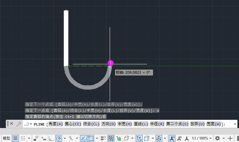Switch to the 模型 model space tab
This screenshot has height=142, width=239.
pyautogui.click(x=6, y=138)
